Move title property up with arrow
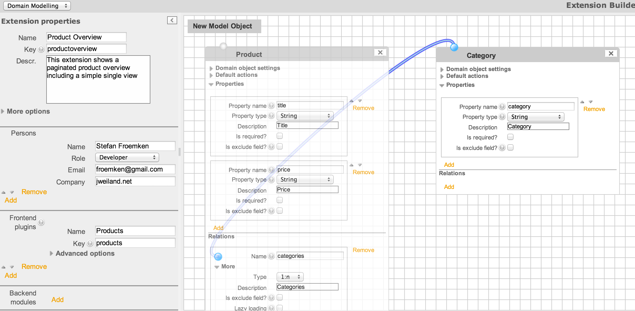 pyautogui.click(x=351, y=101)
